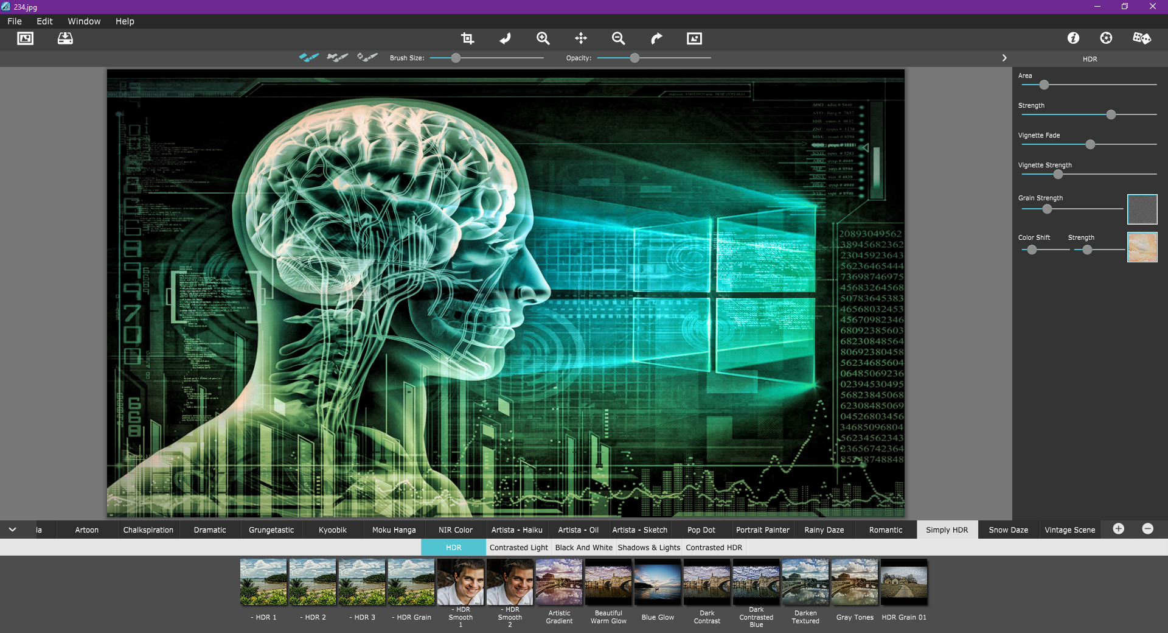The width and height of the screenshot is (1168, 633).
Task: Select the Romantic effect tab
Action: pos(886,530)
